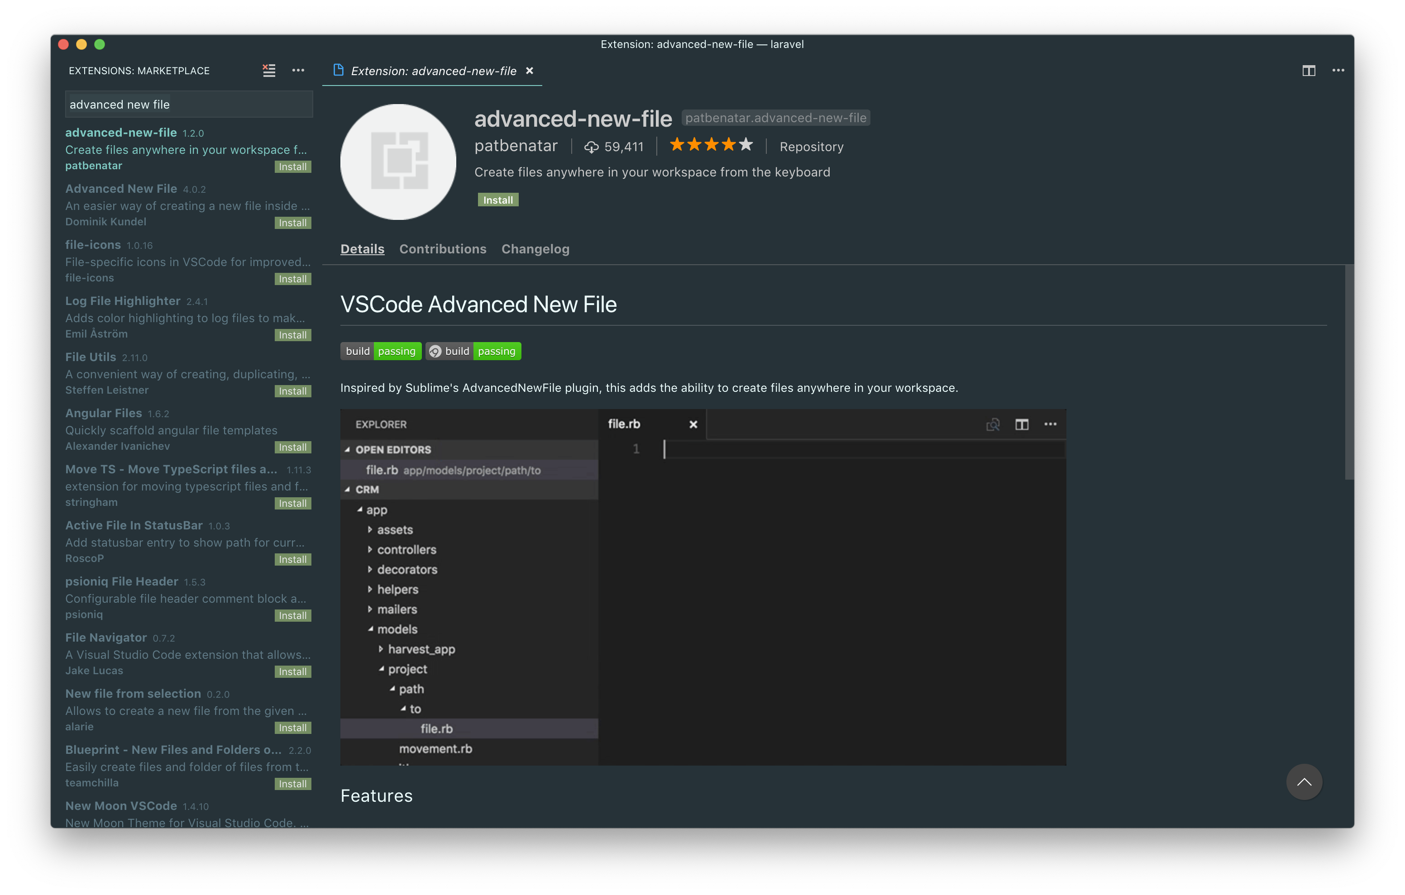The width and height of the screenshot is (1405, 895).
Task: Open the Repository link
Action: pos(811,147)
